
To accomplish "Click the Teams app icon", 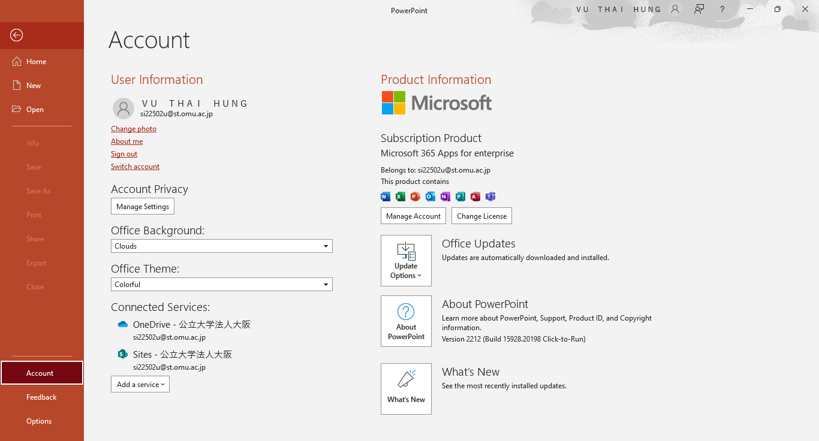I will pyautogui.click(x=490, y=197).
